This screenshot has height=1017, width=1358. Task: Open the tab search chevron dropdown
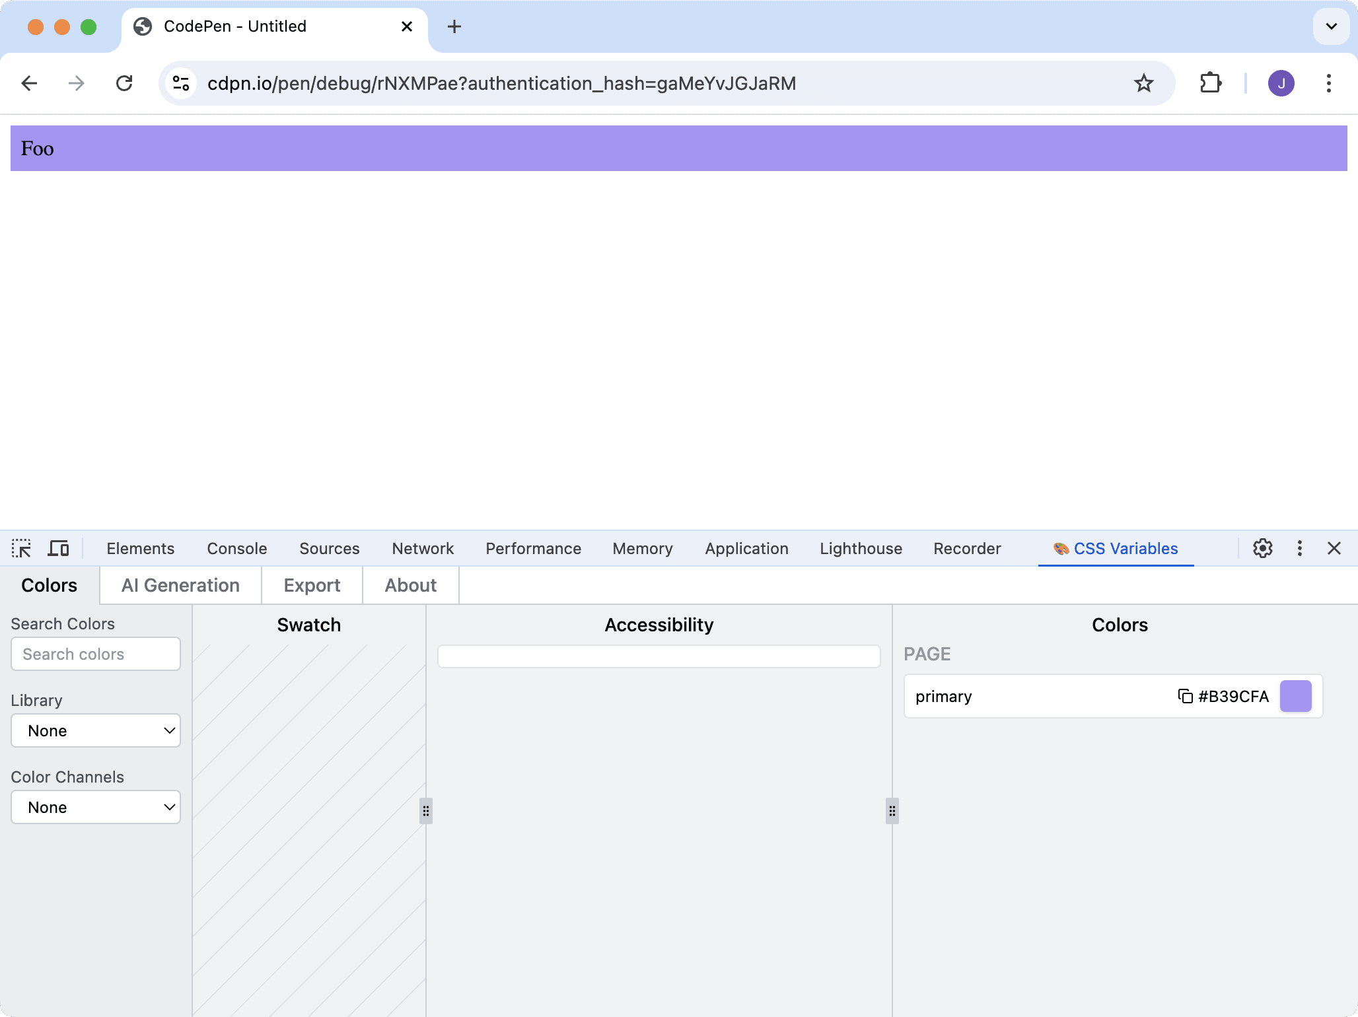(x=1331, y=26)
